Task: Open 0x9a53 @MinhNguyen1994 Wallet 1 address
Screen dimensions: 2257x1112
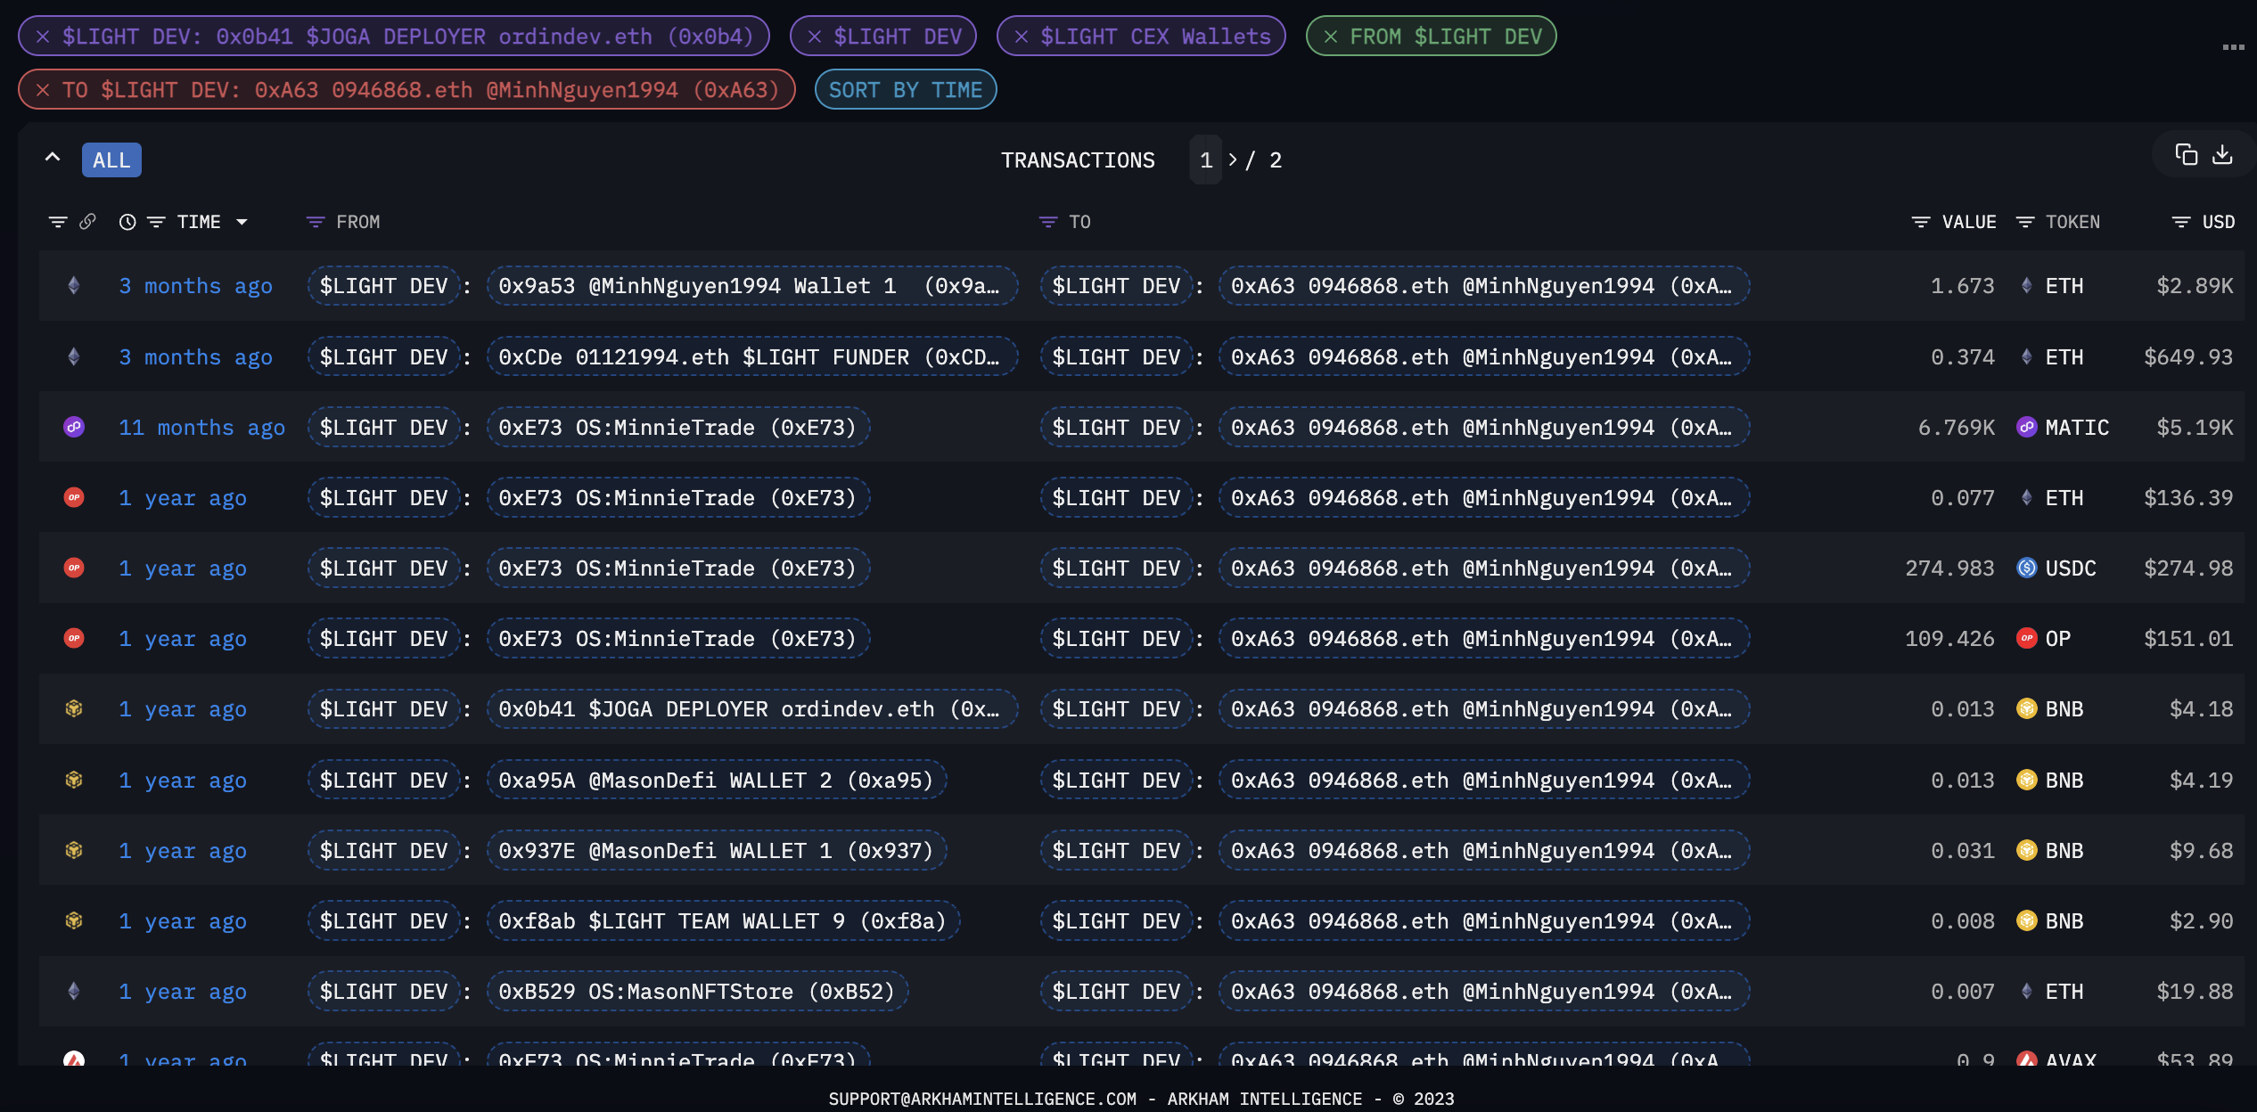Action: pyautogui.click(x=752, y=286)
